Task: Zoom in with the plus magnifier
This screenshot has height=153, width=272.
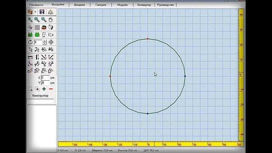Action: [30, 20]
